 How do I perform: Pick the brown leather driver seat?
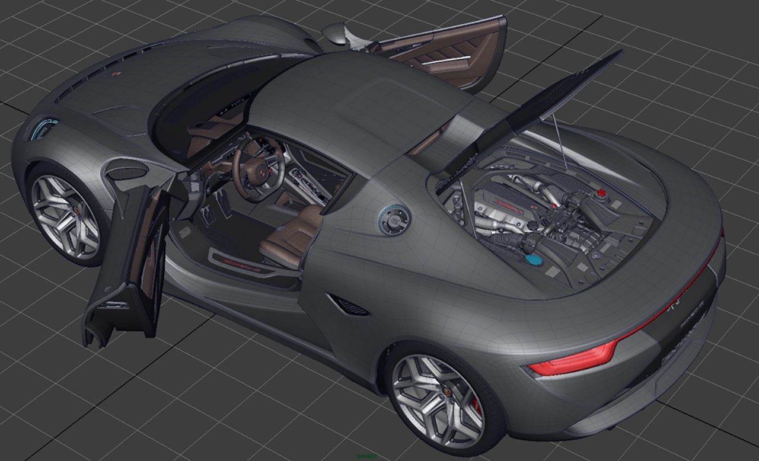pyautogui.click(x=292, y=237)
